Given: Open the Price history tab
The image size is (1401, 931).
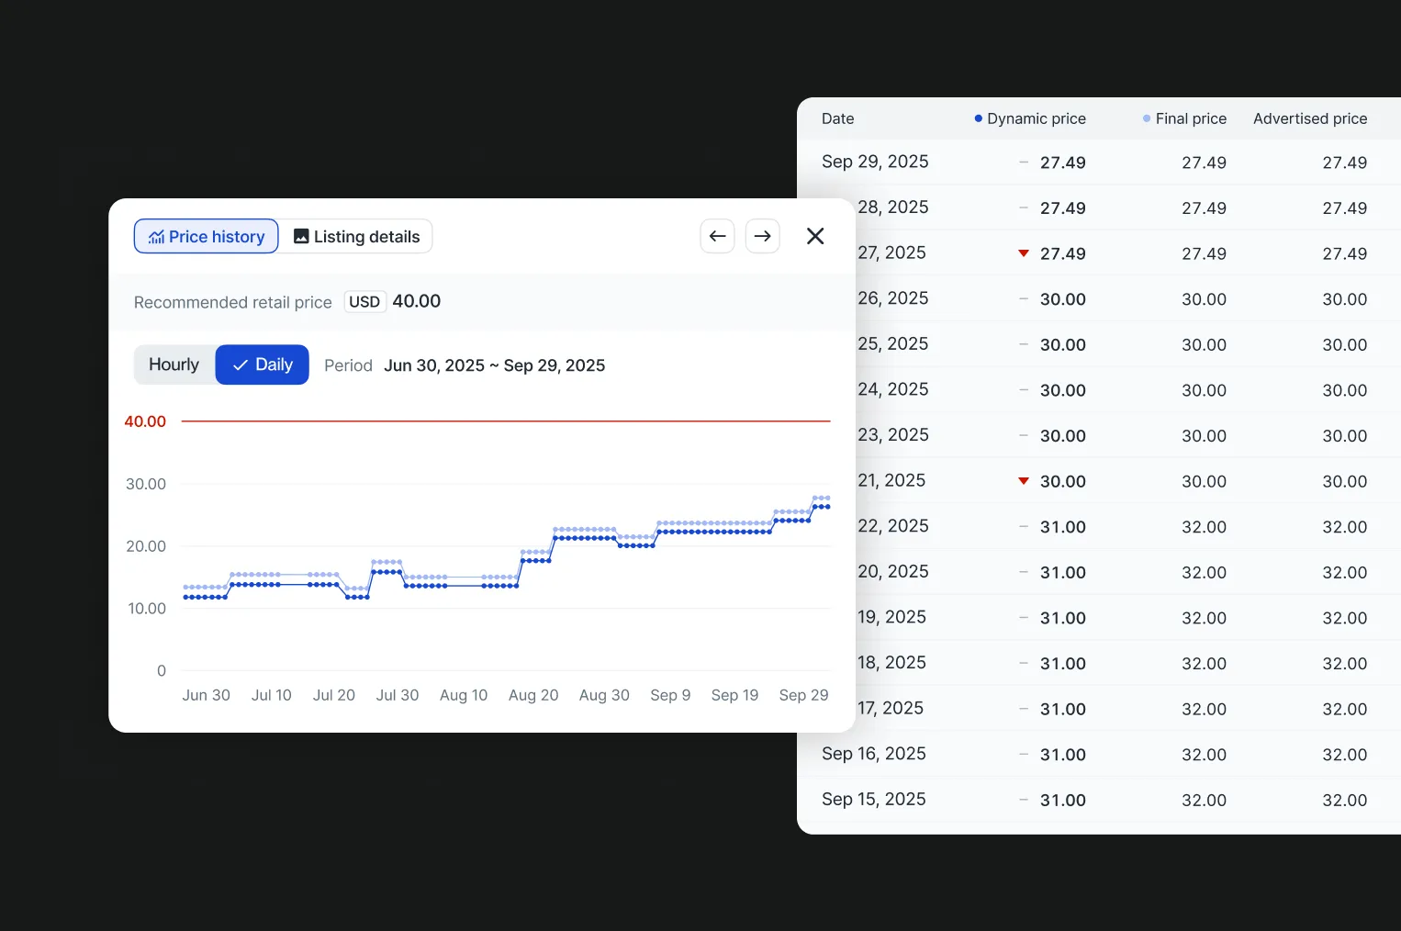Looking at the screenshot, I should tap(207, 236).
